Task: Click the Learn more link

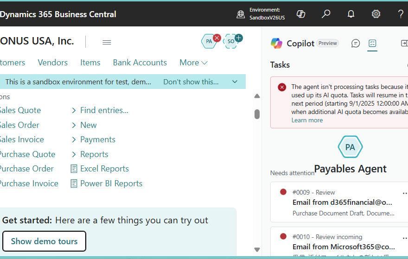Action: tap(307, 120)
